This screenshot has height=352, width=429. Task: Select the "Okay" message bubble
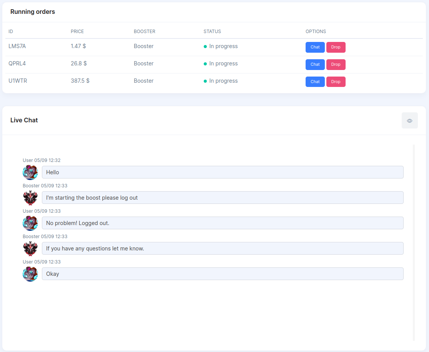pyautogui.click(x=223, y=274)
